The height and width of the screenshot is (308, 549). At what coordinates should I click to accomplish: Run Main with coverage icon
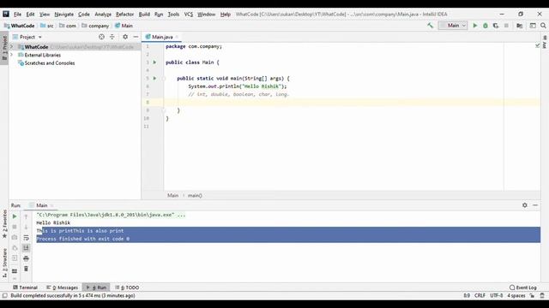coord(496,26)
